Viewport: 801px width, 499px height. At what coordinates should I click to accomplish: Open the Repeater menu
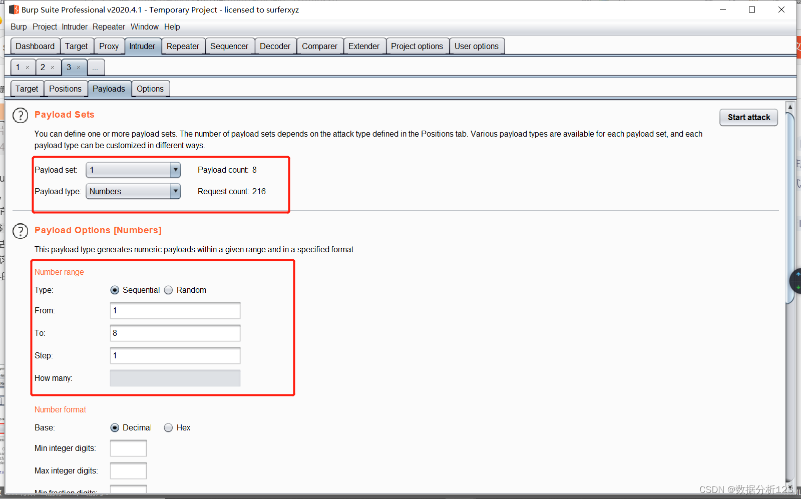point(109,27)
